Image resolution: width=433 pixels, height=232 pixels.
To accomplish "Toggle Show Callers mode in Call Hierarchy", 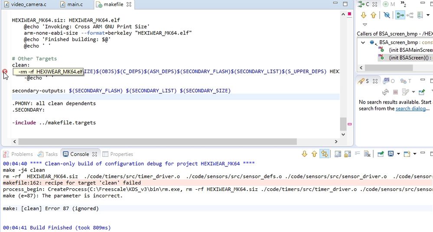I will tap(400, 15).
